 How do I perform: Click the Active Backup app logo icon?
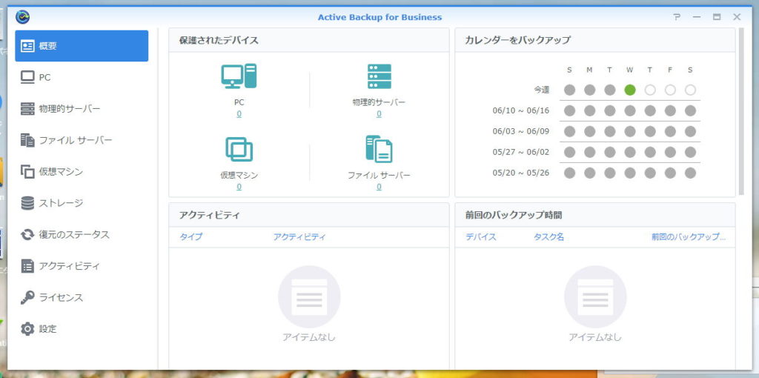pos(22,17)
